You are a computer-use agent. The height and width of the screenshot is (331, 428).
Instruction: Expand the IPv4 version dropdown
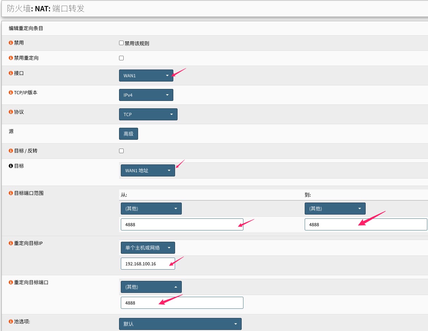click(146, 95)
